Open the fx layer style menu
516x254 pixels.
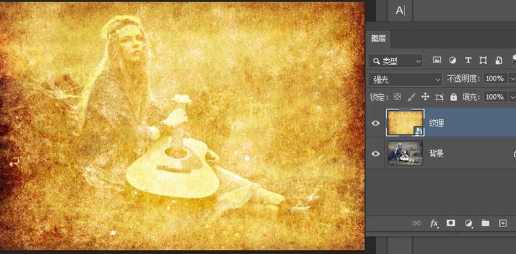(435, 223)
